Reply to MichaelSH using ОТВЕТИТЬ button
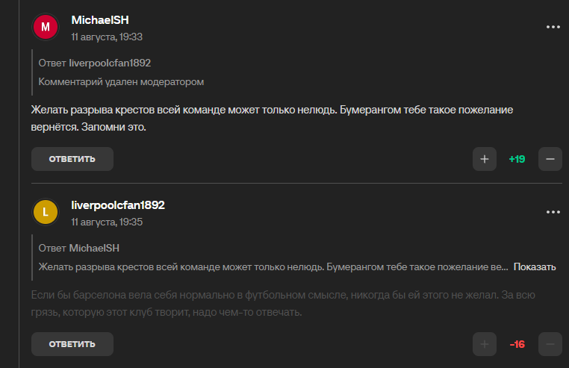This screenshot has width=569, height=368. [72, 159]
